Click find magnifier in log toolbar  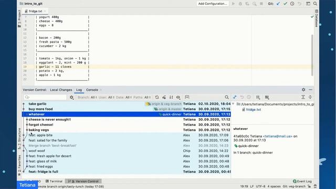[x=227, y=97]
